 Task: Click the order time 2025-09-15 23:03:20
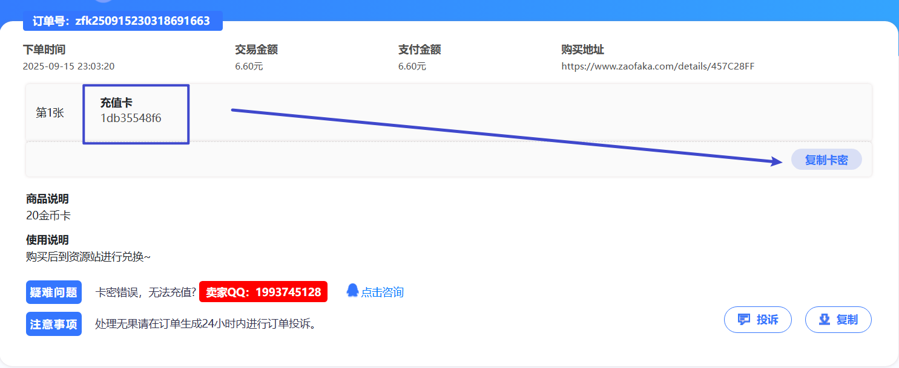pyautogui.click(x=68, y=66)
